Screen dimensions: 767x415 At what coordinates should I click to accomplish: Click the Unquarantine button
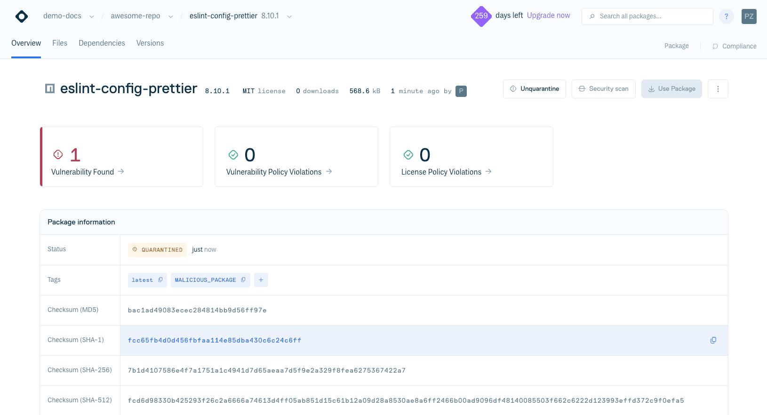[x=534, y=89]
